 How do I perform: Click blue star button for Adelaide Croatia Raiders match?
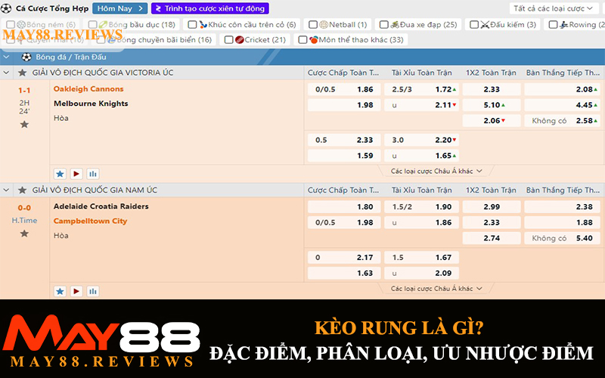click(x=60, y=291)
